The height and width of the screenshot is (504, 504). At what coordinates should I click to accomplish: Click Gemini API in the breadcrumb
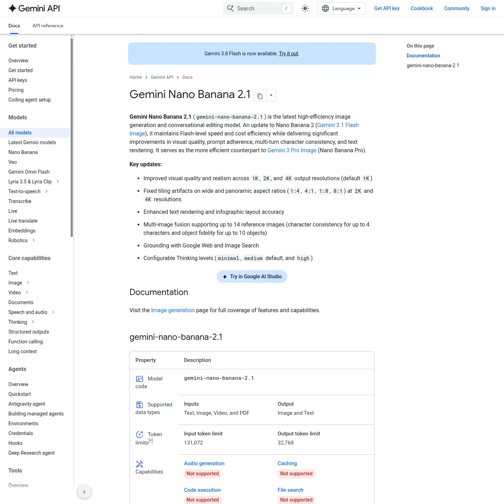pyautogui.click(x=162, y=77)
